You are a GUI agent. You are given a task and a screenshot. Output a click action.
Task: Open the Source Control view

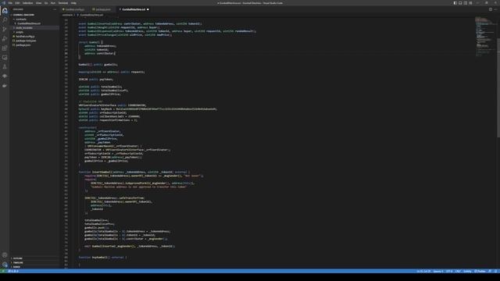click(x=5, y=30)
